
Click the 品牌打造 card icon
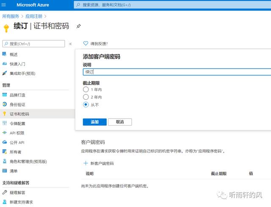click(5, 94)
